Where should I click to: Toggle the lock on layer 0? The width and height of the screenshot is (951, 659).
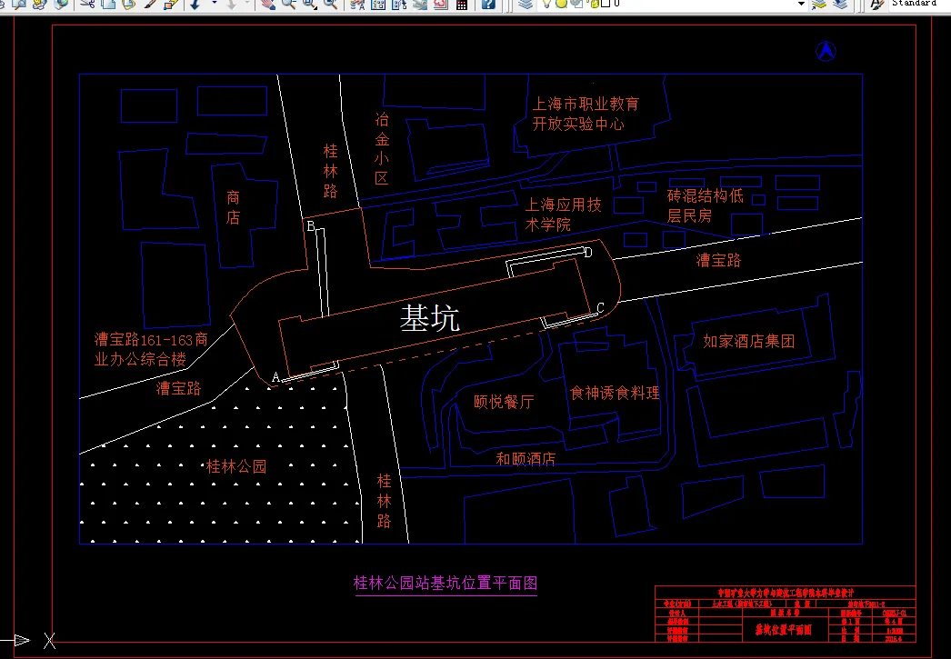pyautogui.click(x=595, y=6)
